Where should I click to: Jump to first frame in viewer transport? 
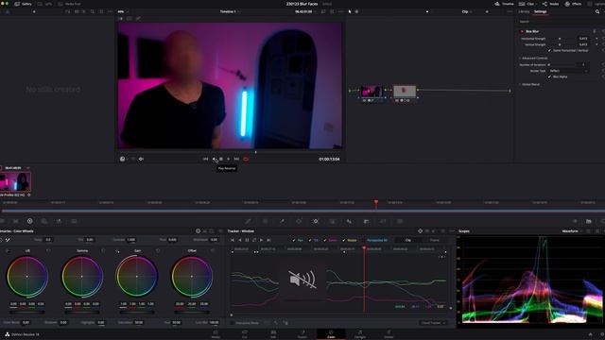point(205,159)
